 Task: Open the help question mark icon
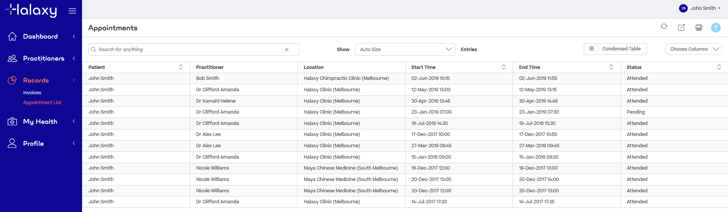(x=715, y=28)
